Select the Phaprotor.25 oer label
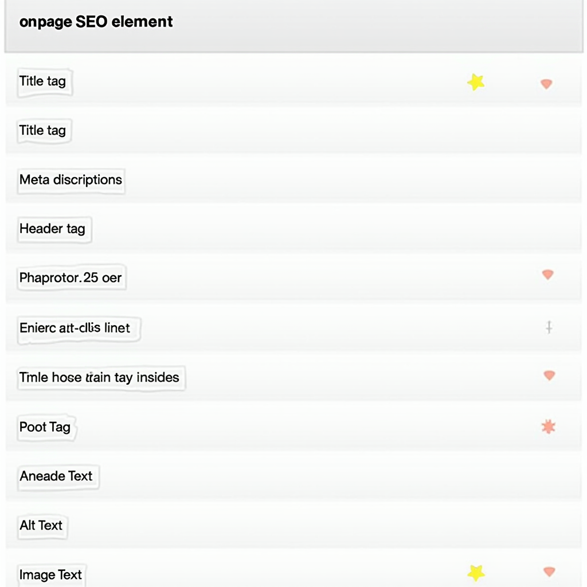The image size is (587, 587). point(71,277)
